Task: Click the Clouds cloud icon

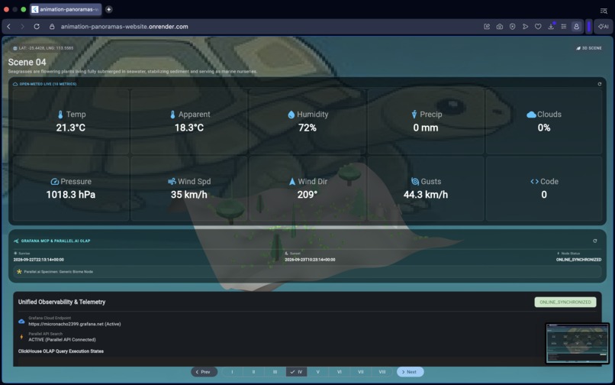Action: tap(531, 115)
